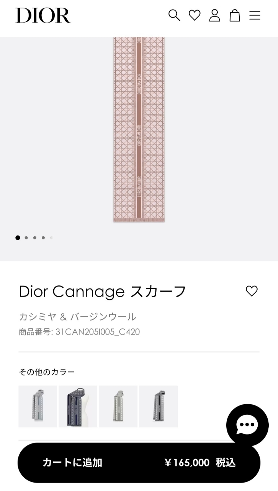The image size is (278, 491).
Task: Open the live chat bubble
Action: coord(247,425)
